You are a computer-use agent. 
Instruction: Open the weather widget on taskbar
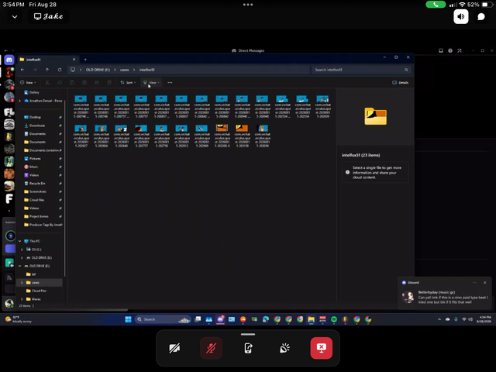19,319
